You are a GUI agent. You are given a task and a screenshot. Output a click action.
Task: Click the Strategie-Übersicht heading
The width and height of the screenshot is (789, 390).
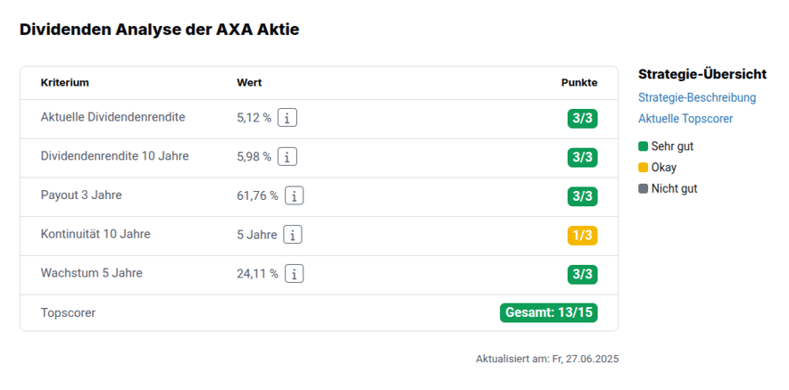(x=702, y=74)
